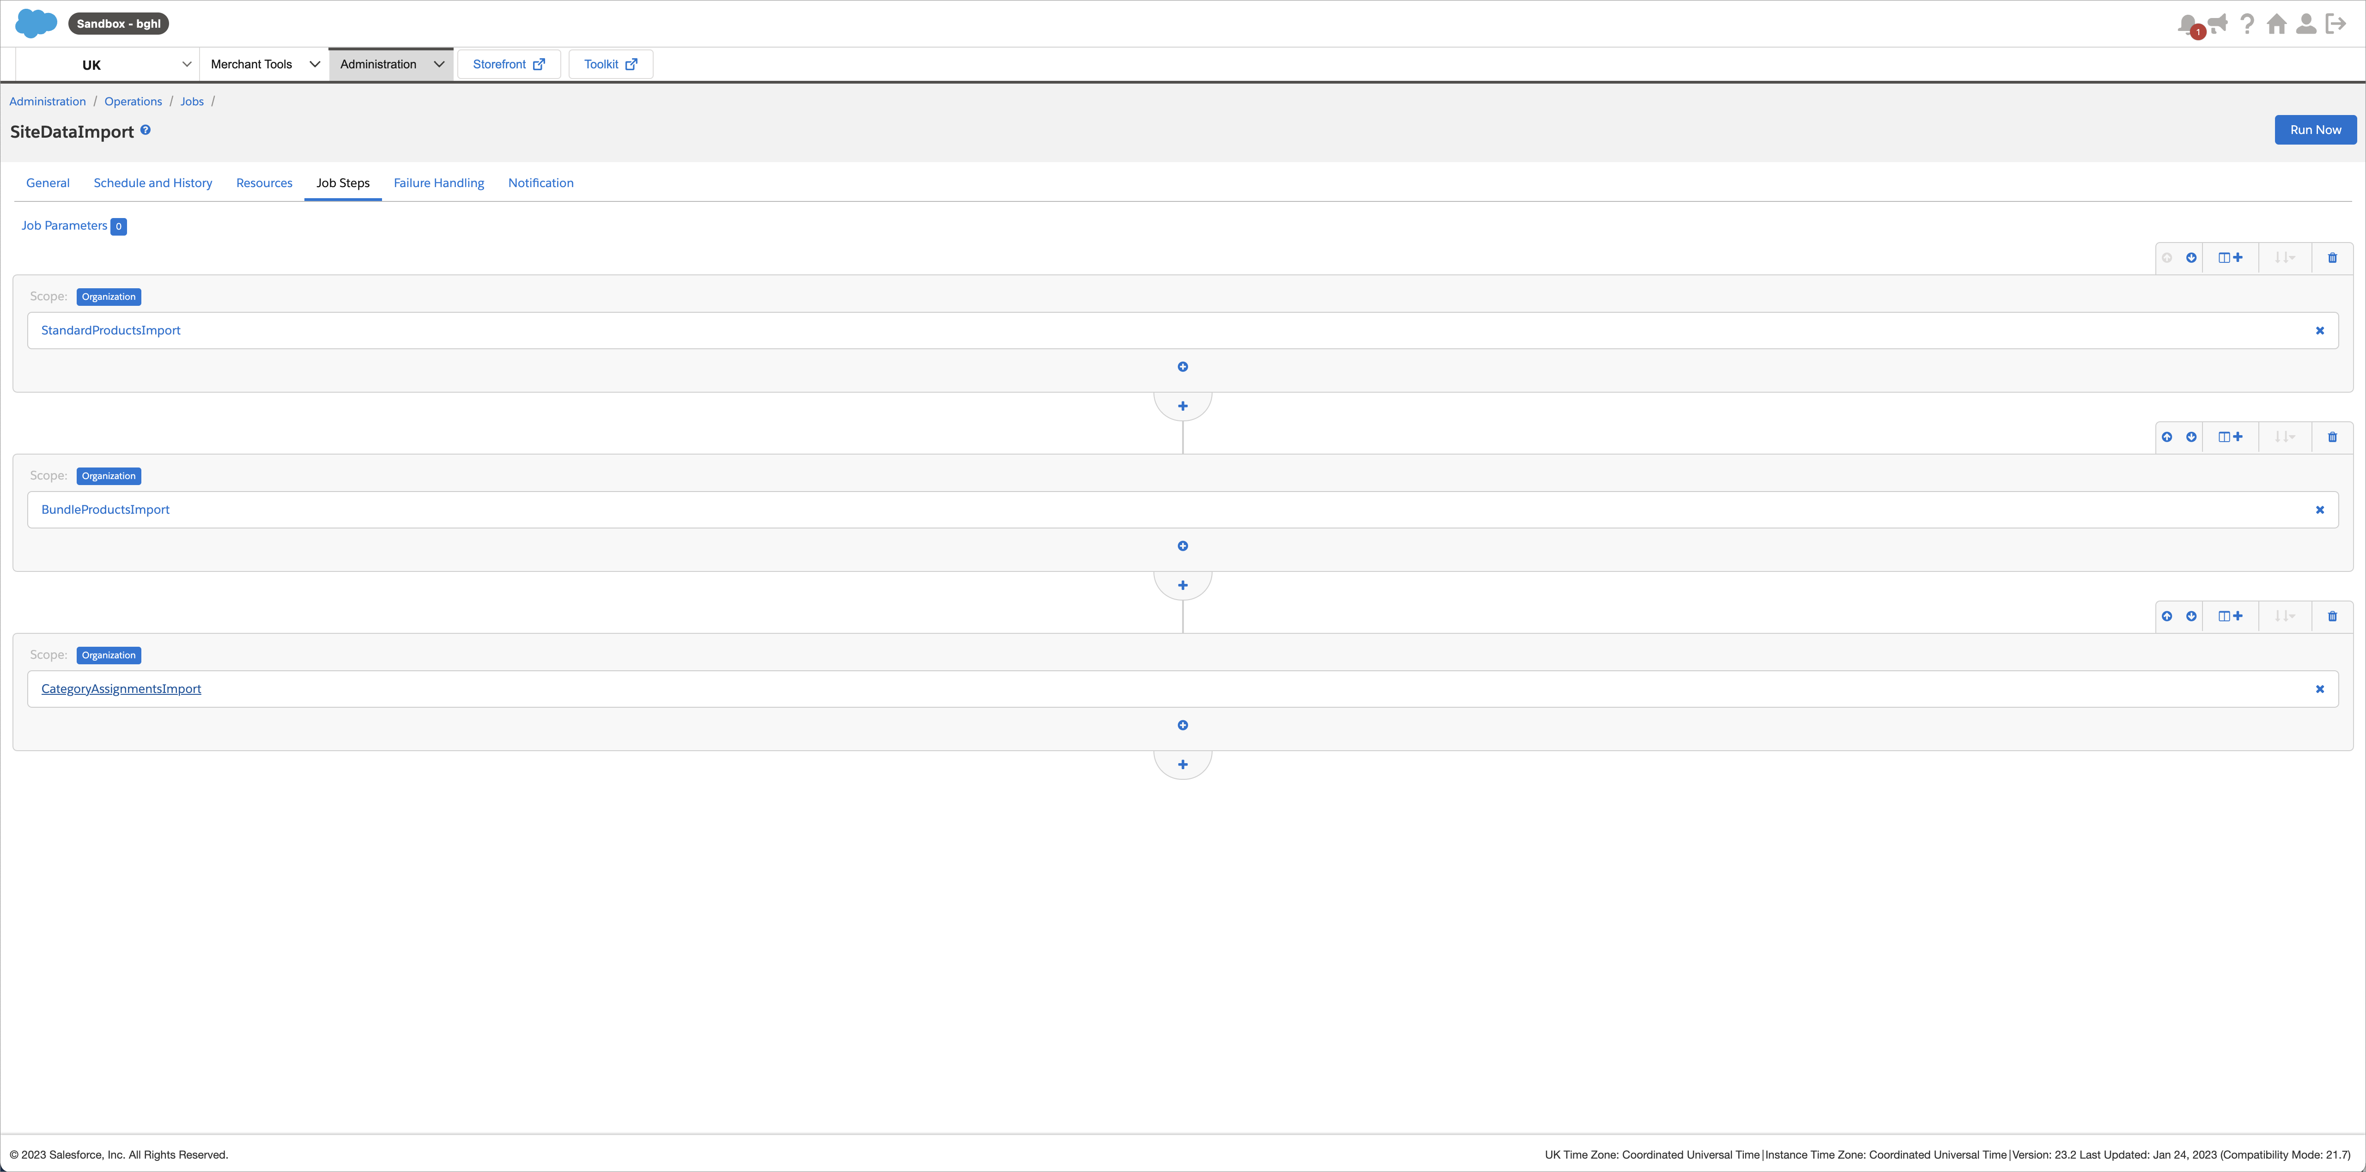This screenshot has width=2366, height=1172.
Task: Remove BundleProductsImport step with X icon
Action: (x=2320, y=510)
